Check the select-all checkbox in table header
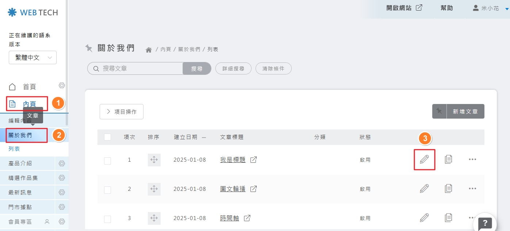The height and width of the screenshot is (231, 510). click(107, 137)
